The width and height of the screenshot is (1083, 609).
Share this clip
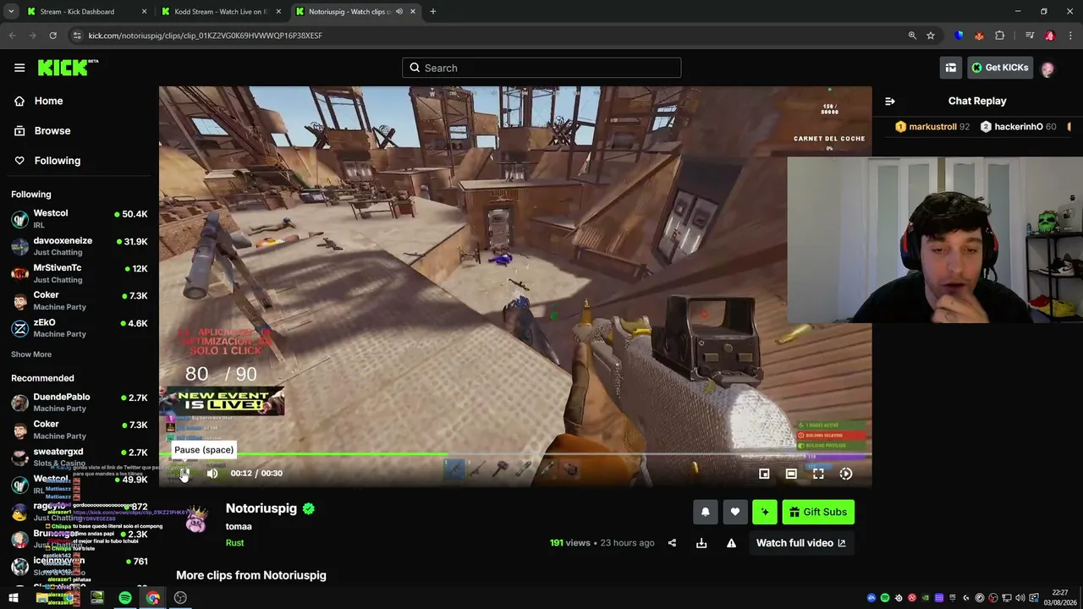(x=672, y=543)
